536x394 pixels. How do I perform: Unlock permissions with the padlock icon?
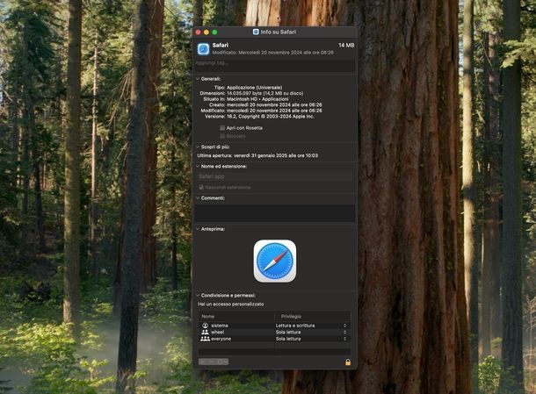click(x=348, y=362)
